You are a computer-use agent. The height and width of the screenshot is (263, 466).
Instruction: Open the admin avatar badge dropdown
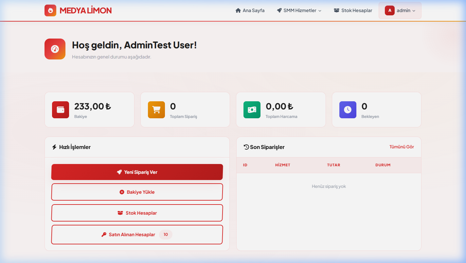click(389, 10)
